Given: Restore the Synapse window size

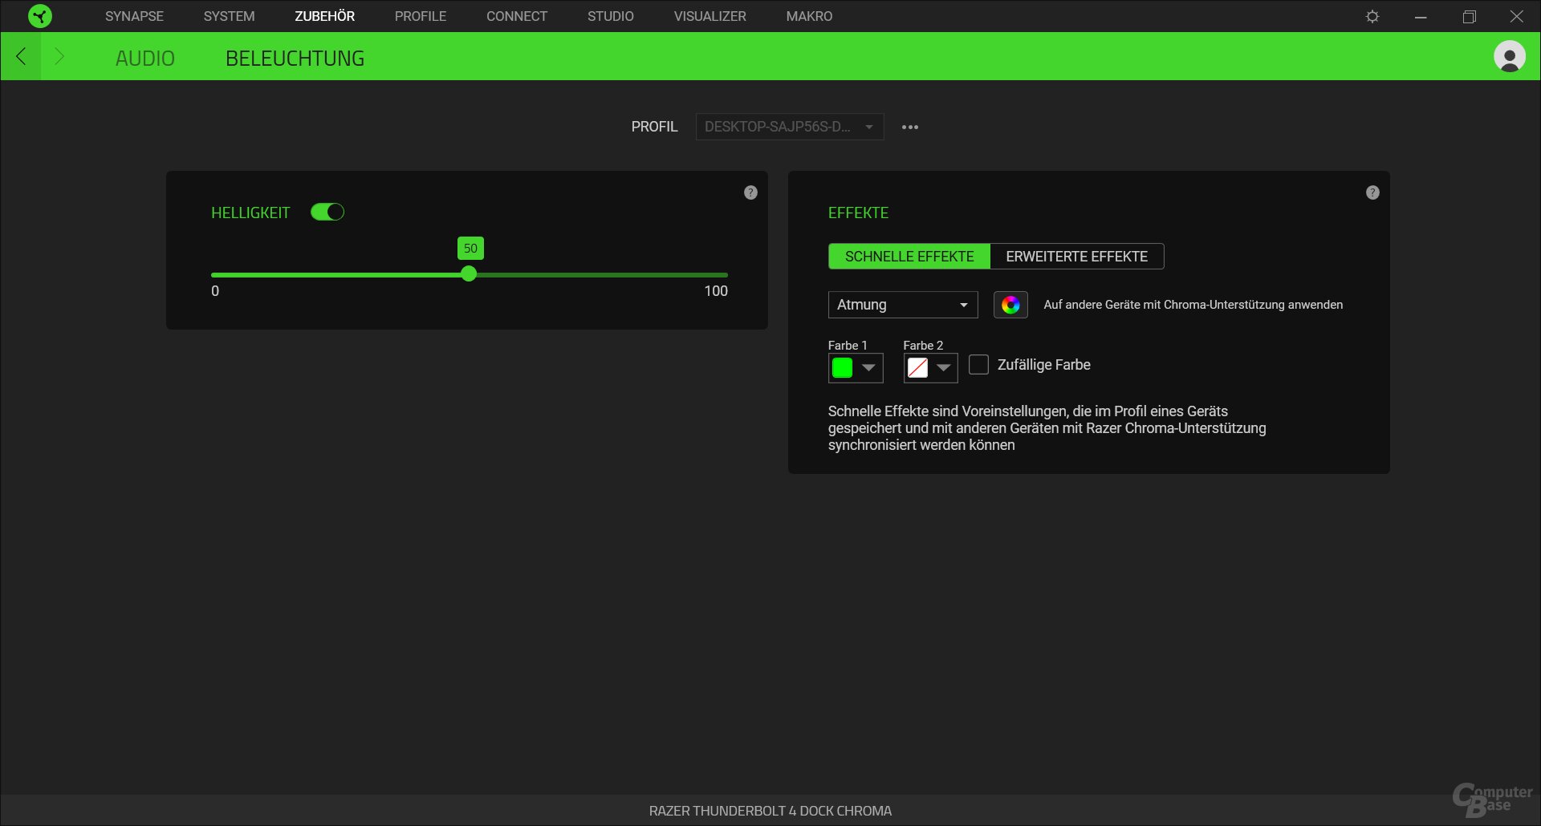Looking at the screenshot, I should click(x=1469, y=16).
